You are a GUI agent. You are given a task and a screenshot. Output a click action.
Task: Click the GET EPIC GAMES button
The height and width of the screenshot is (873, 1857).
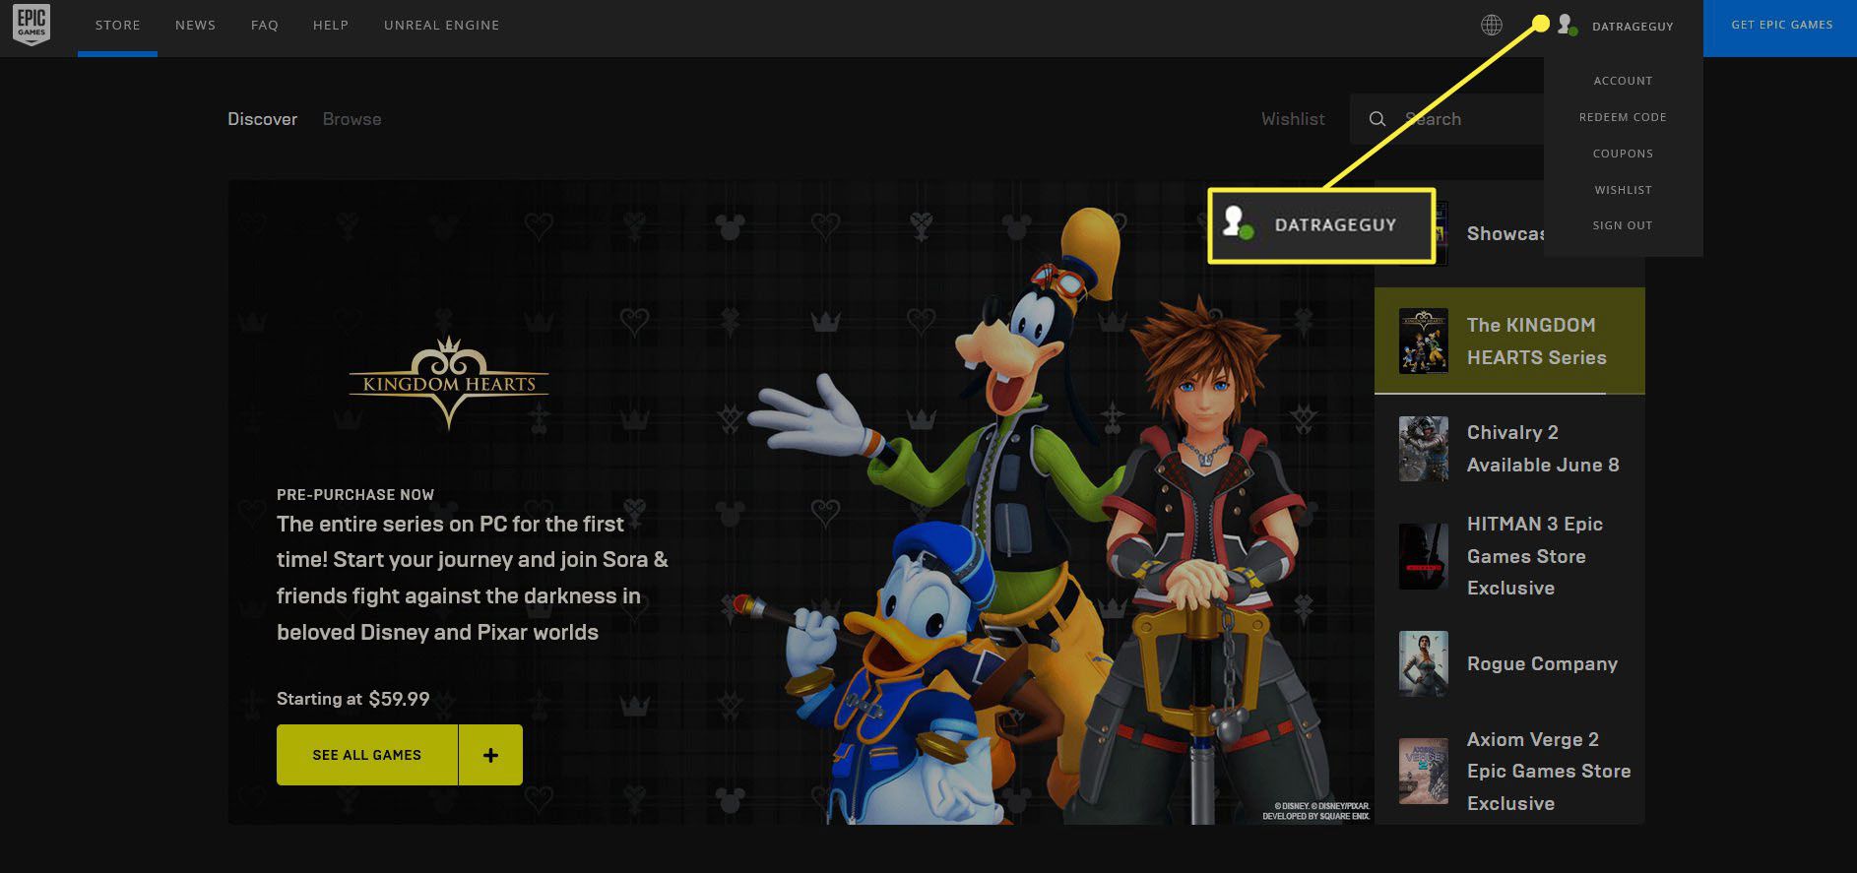coord(1781,28)
